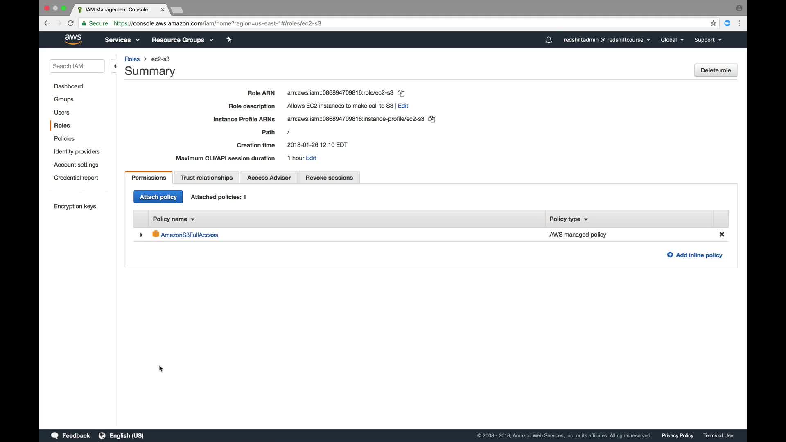Open the Services dropdown menu
Image resolution: width=786 pixels, height=442 pixels.
click(x=122, y=40)
